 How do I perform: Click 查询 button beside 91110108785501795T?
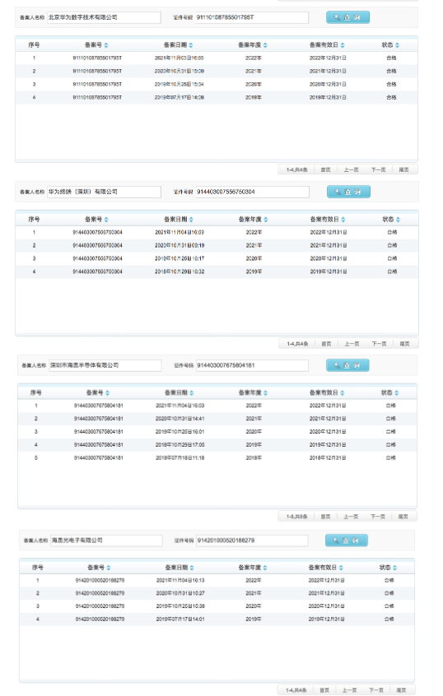pyautogui.click(x=348, y=17)
